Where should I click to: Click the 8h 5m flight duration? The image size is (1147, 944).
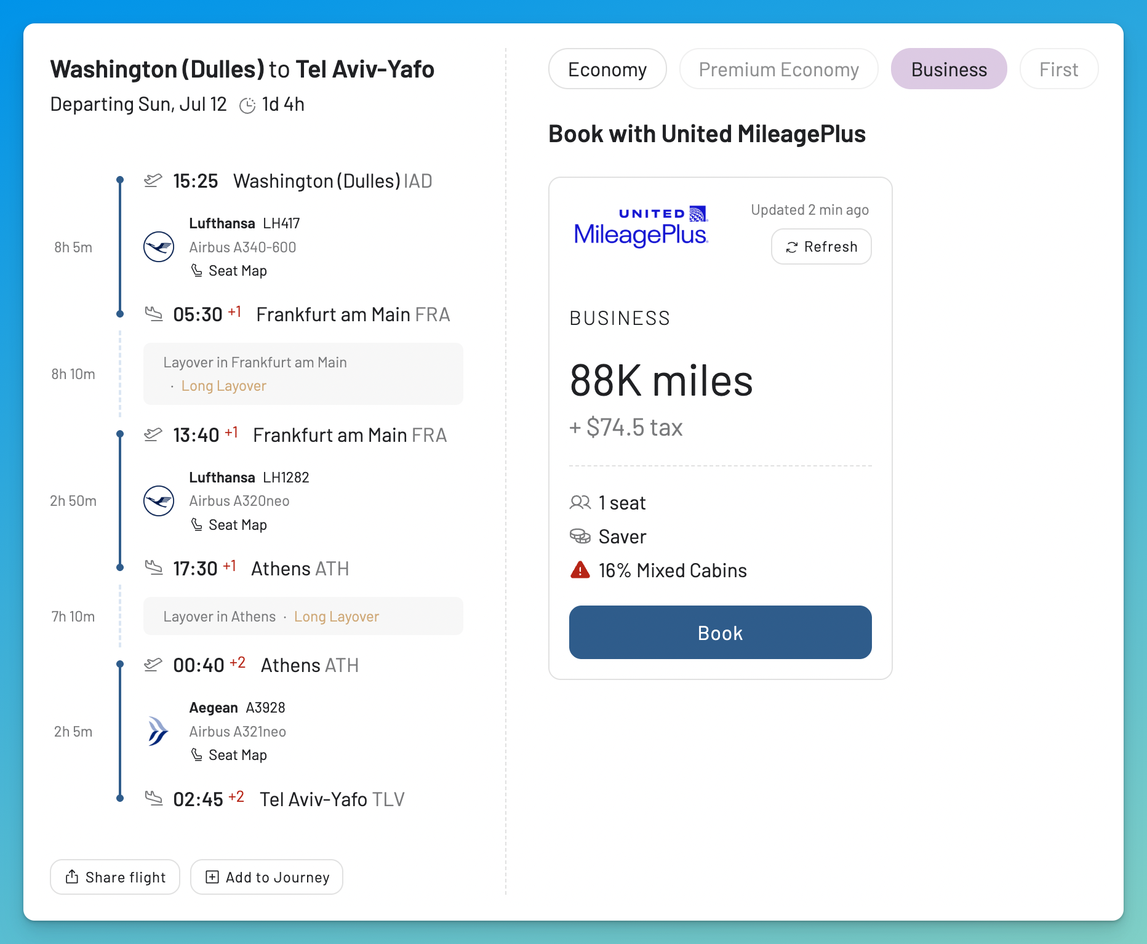tap(73, 247)
